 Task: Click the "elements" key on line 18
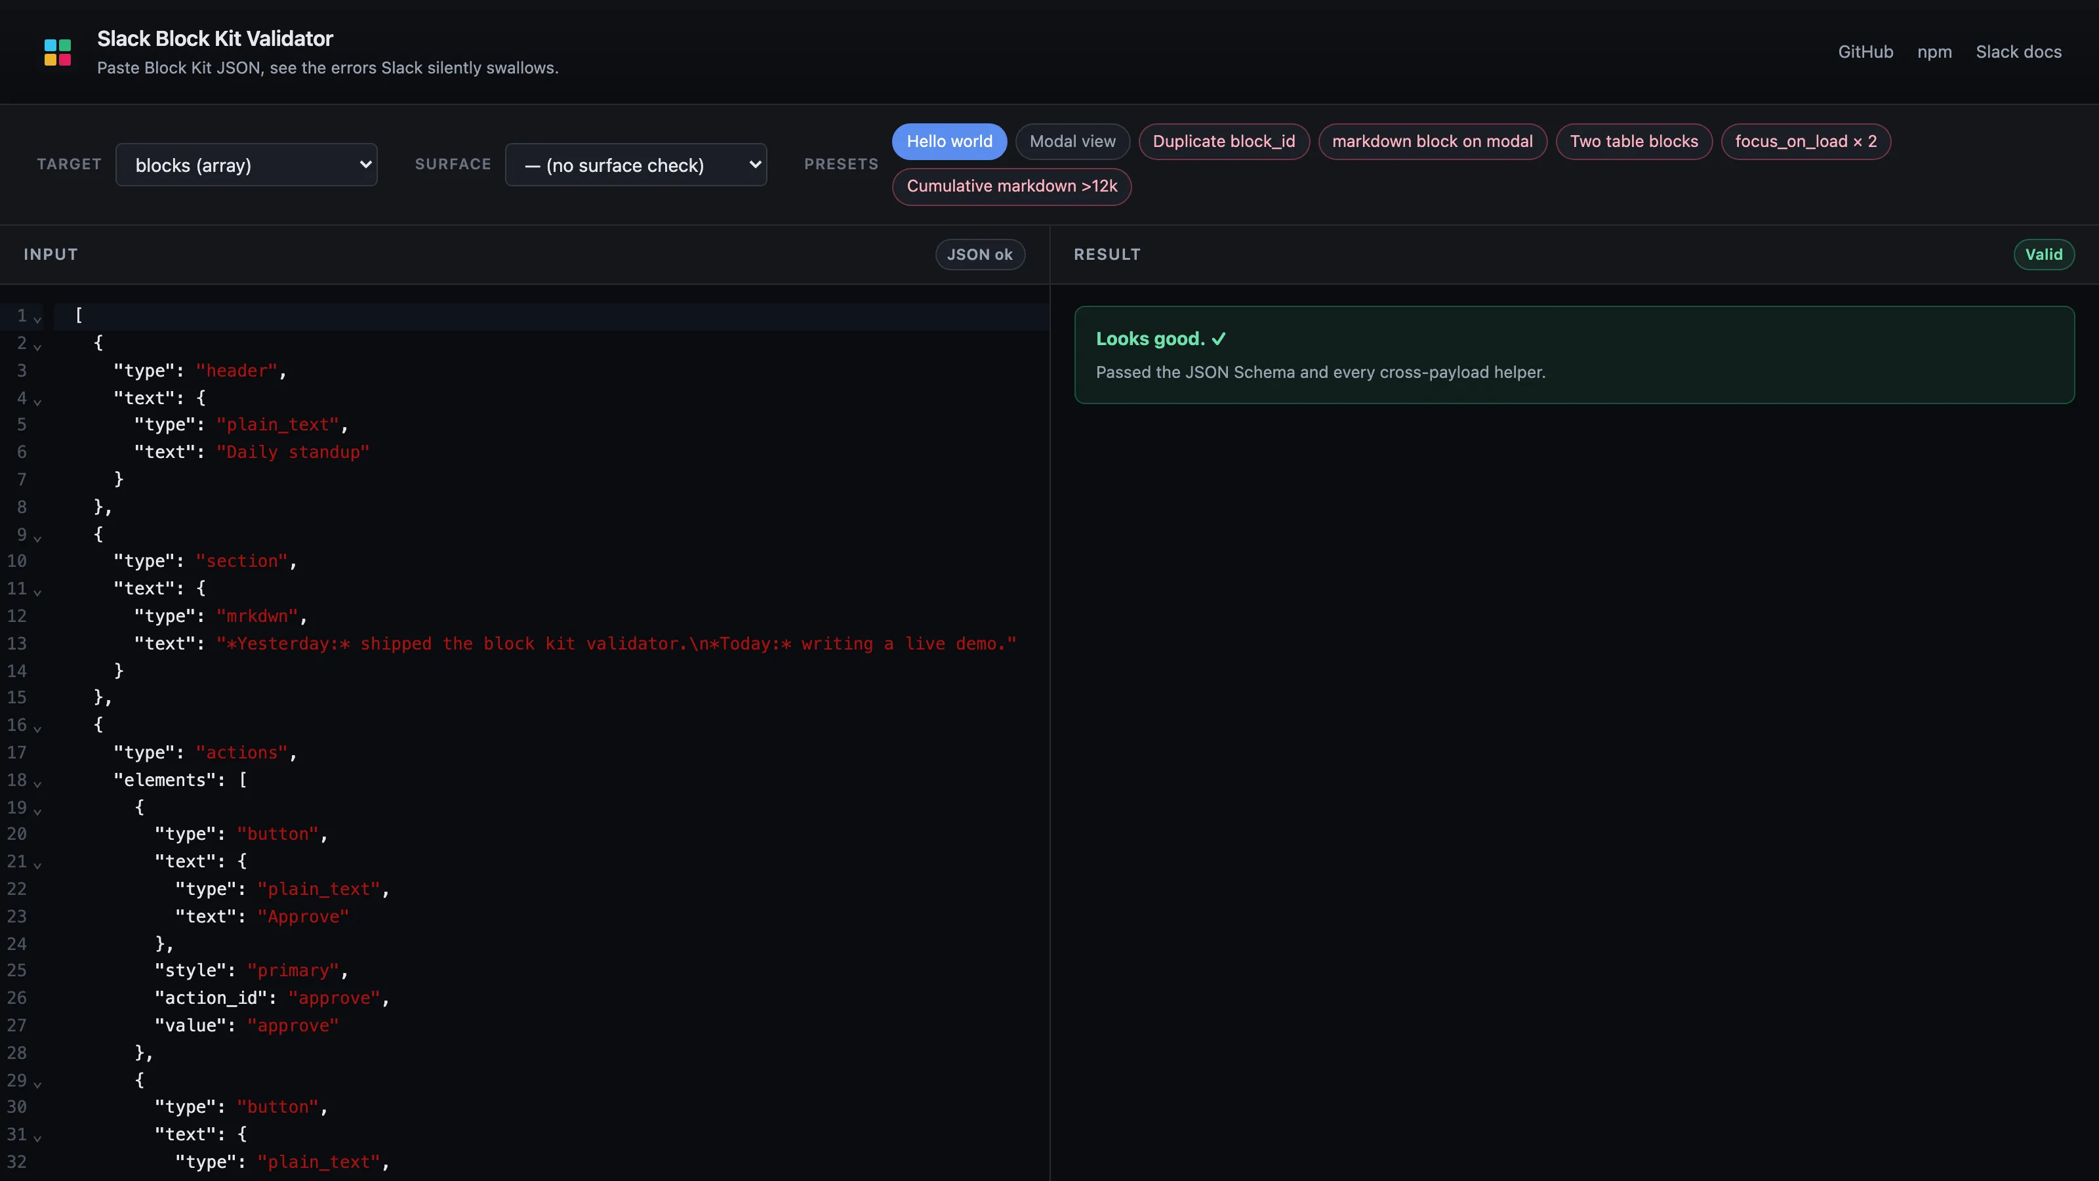pyautogui.click(x=165, y=780)
